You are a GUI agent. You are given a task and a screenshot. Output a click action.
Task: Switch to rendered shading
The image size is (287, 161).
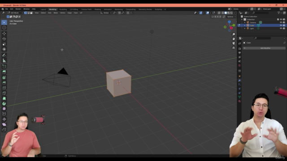tap(231, 13)
